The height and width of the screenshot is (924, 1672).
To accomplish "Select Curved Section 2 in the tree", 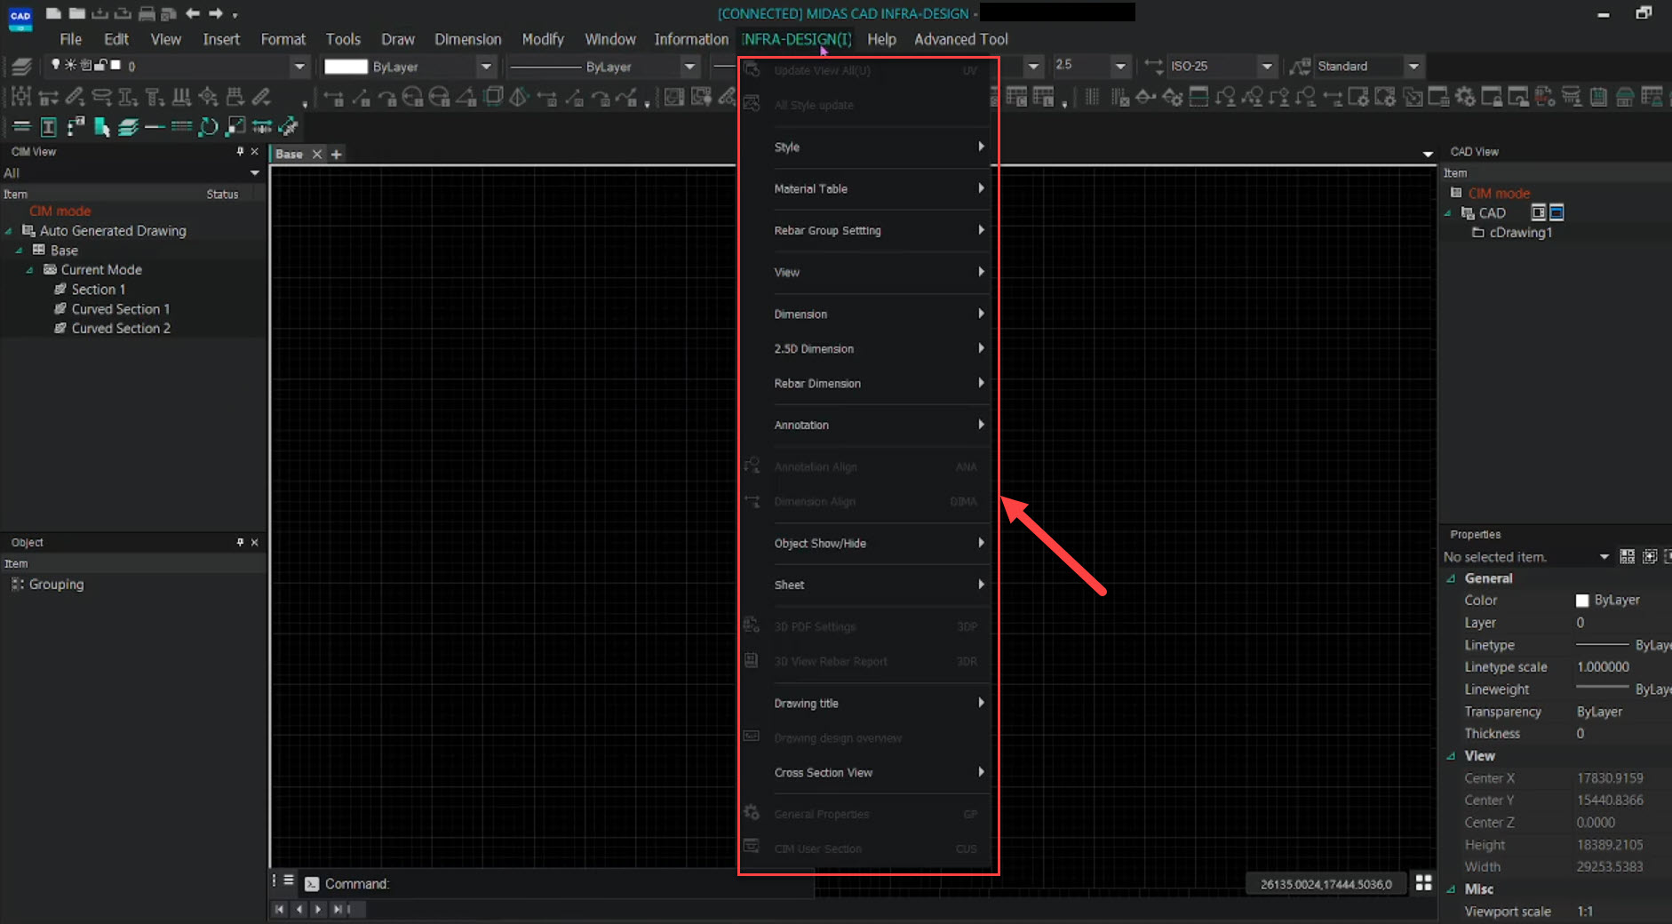I will (x=121, y=329).
